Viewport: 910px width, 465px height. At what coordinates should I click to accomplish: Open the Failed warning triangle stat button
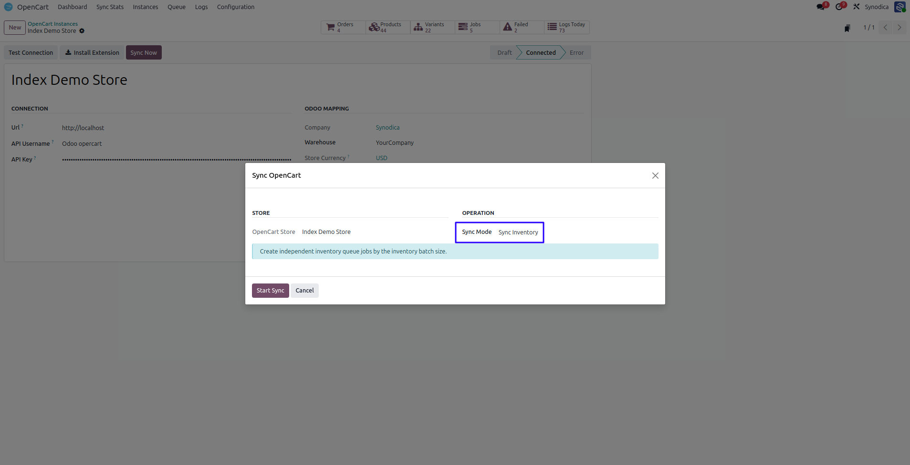click(x=522, y=27)
